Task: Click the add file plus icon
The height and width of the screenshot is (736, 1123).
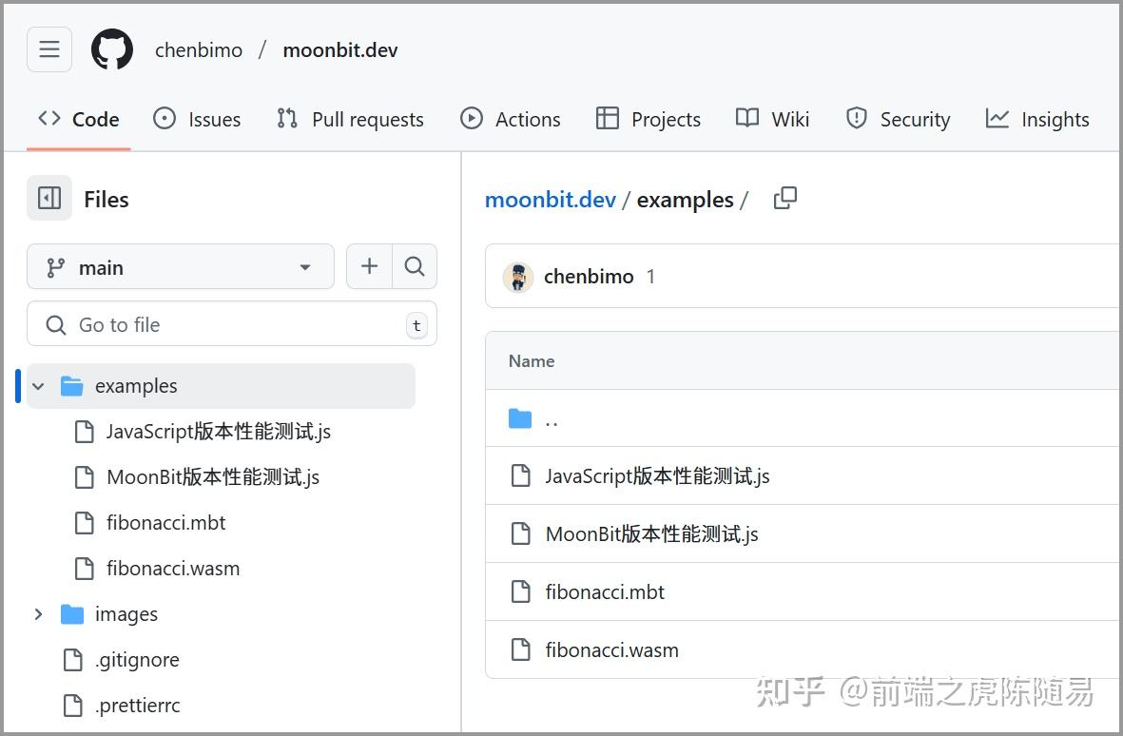Action: pos(369,267)
